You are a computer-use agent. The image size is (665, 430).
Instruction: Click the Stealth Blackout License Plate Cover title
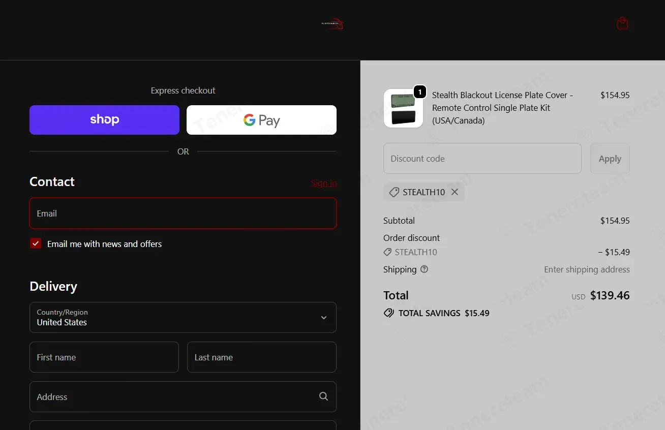tap(503, 108)
